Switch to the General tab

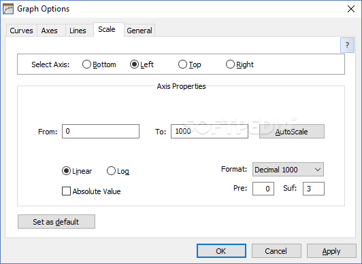coord(139,31)
